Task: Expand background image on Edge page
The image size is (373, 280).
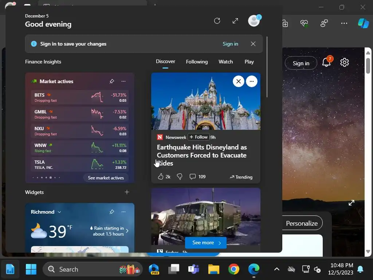Action: pos(352,203)
